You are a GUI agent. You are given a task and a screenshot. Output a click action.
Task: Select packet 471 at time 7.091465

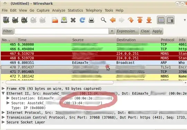[x=94, y=72]
